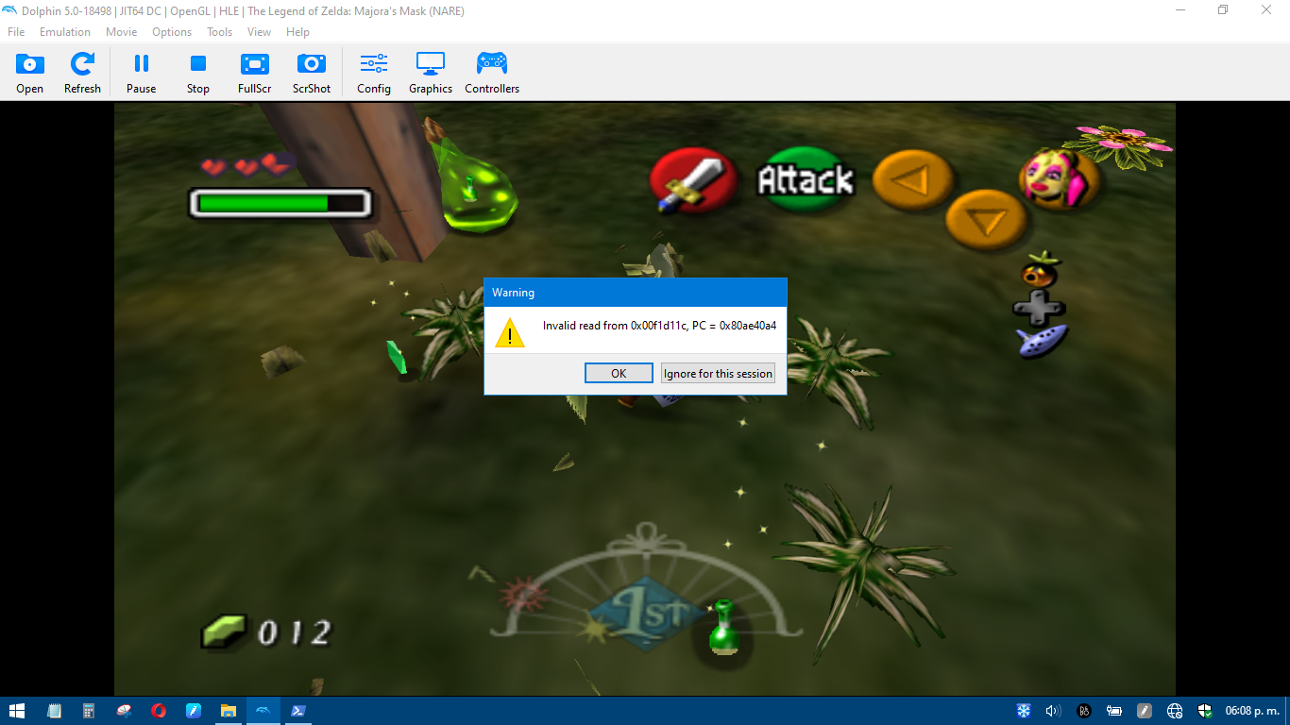Open the volume control in the tray

1054,711
